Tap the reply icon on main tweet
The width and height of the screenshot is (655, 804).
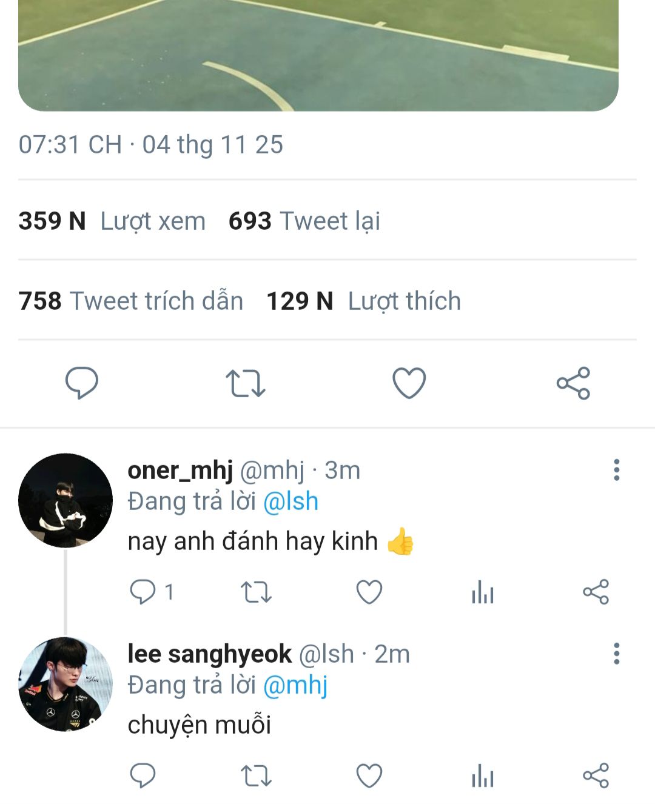(82, 383)
